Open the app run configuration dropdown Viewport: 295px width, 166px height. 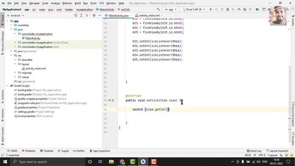pos(171,9)
